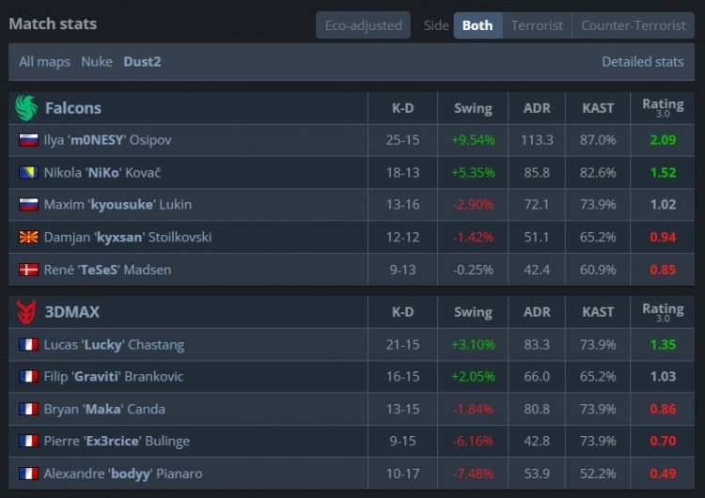
Task: Select the Dust2 map tab
Action: [x=142, y=62]
